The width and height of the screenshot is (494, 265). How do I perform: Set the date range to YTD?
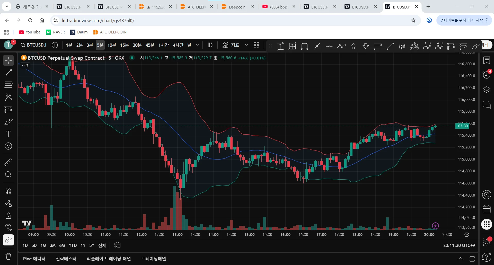[73, 245]
